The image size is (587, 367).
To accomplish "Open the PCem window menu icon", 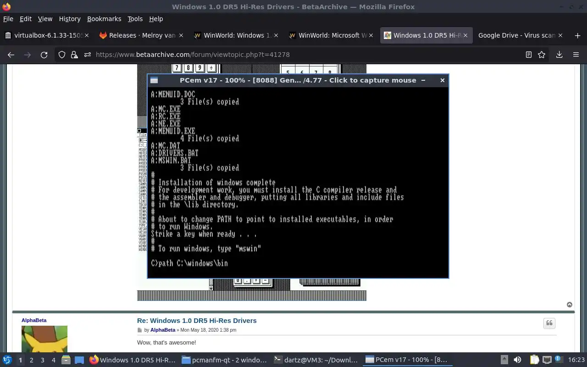I will click(154, 80).
